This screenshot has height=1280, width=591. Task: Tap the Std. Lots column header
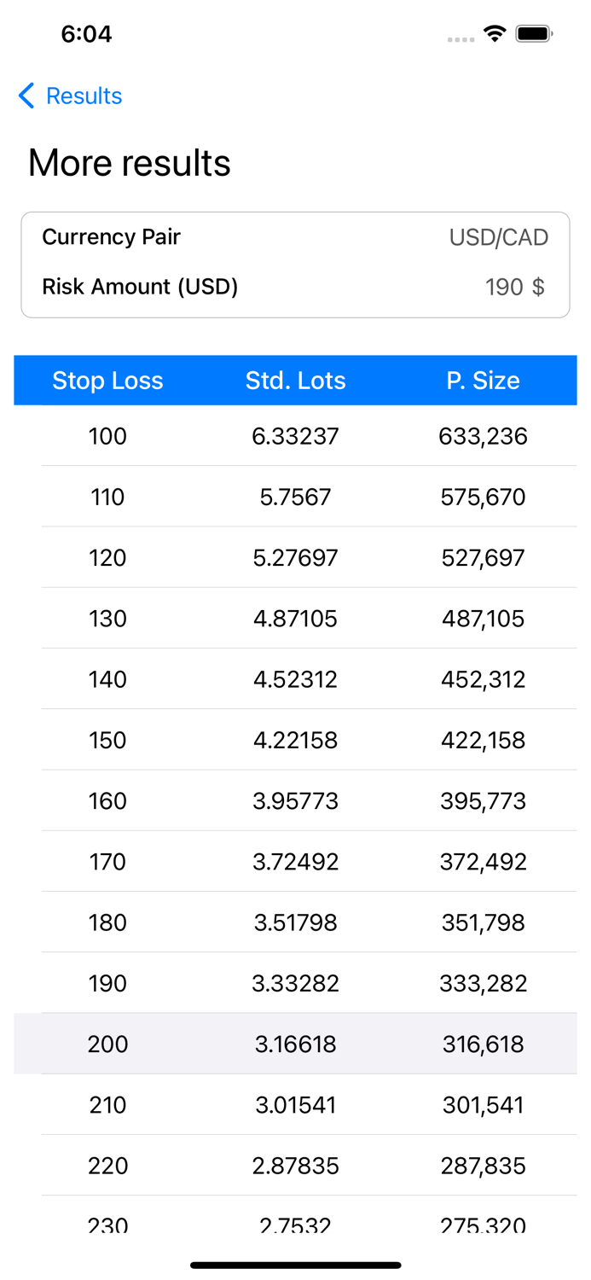coord(295,381)
